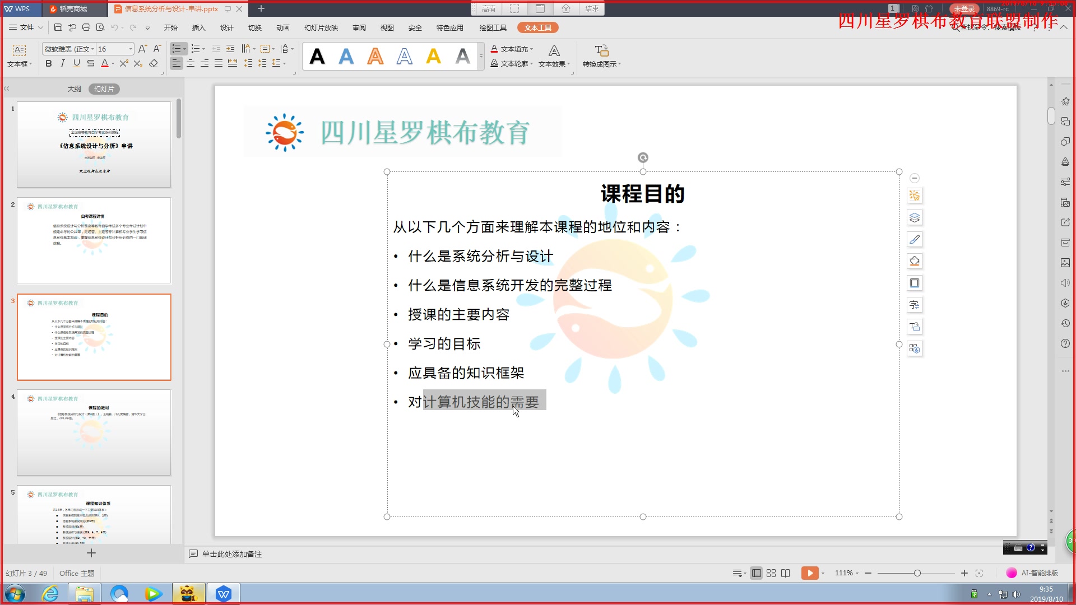Click 转换成图示 button

601,56
